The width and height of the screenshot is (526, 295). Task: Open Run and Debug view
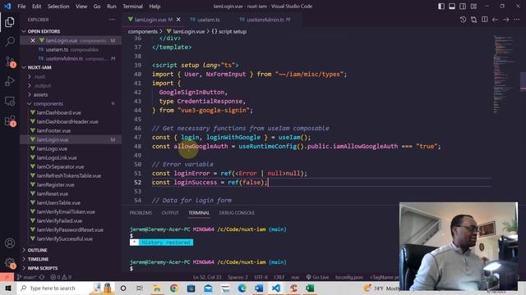pos(10,81)
